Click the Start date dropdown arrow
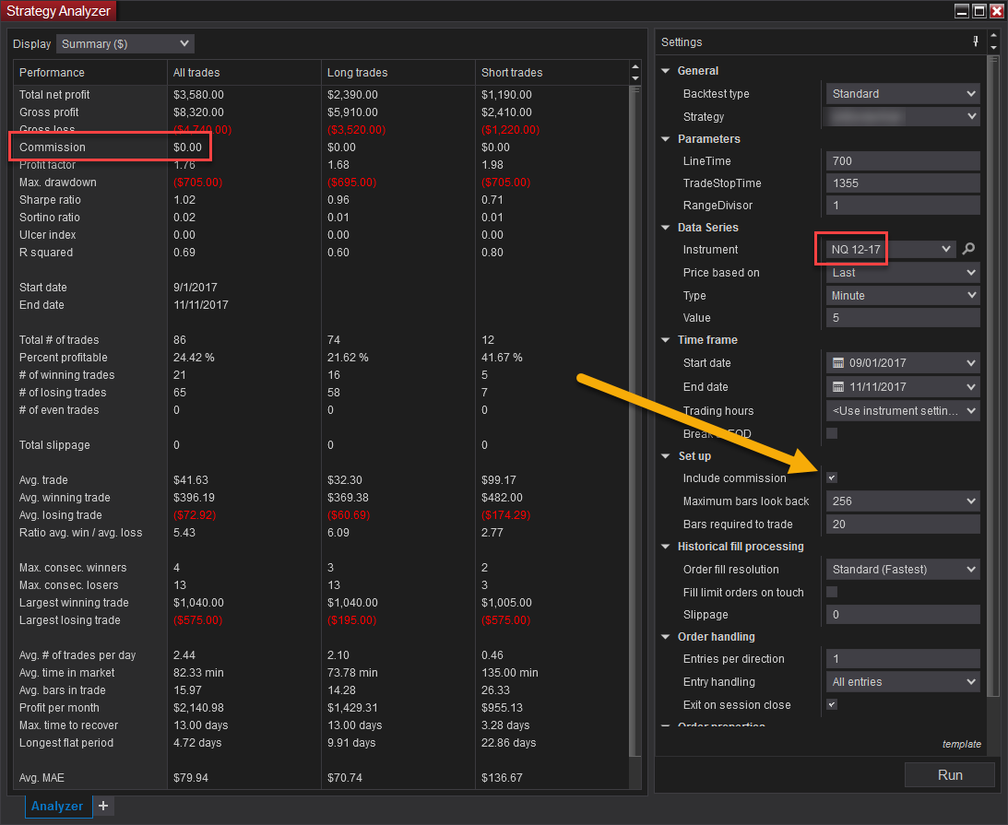This screenshot has width=1008, height=825. (x=971, y=363)
